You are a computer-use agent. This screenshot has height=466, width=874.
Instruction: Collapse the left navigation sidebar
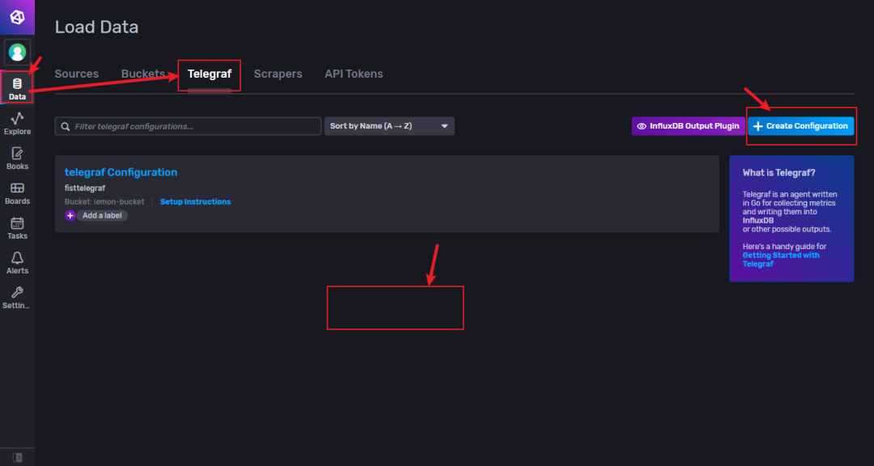17,457
